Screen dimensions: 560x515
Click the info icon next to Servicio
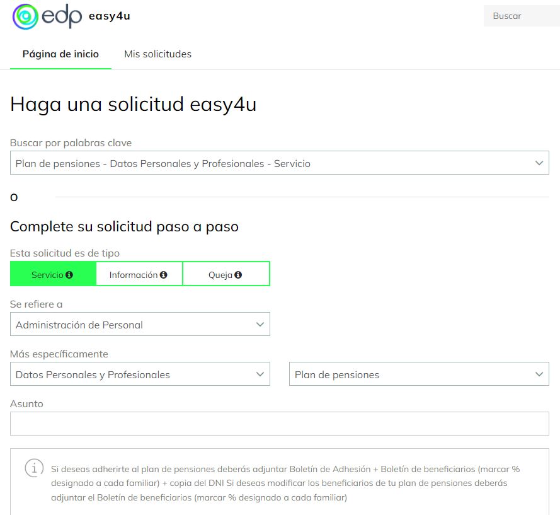pyautogui.click(x=69, y=275)
